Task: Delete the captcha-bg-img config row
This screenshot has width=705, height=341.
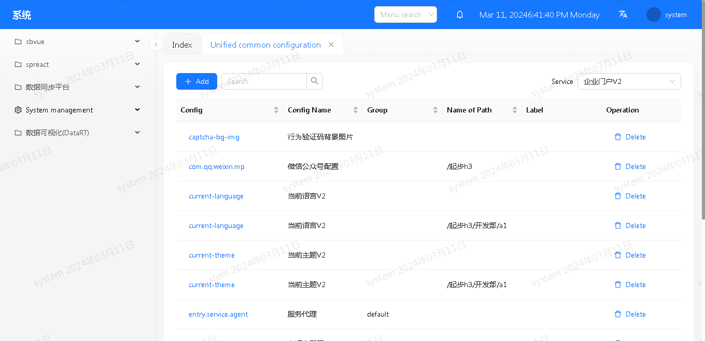Action: 630,137
